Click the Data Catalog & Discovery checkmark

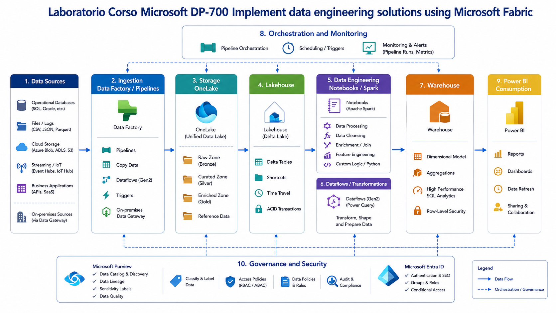(x=94, y=274)
